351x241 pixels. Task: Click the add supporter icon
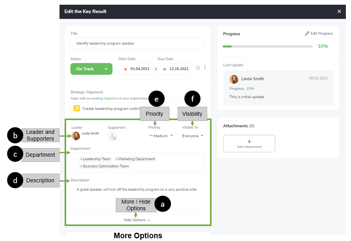[x=112, y=136]
